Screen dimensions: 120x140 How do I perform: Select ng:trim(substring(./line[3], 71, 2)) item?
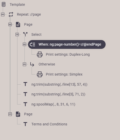pyautogui.click(x=58, y=94)
